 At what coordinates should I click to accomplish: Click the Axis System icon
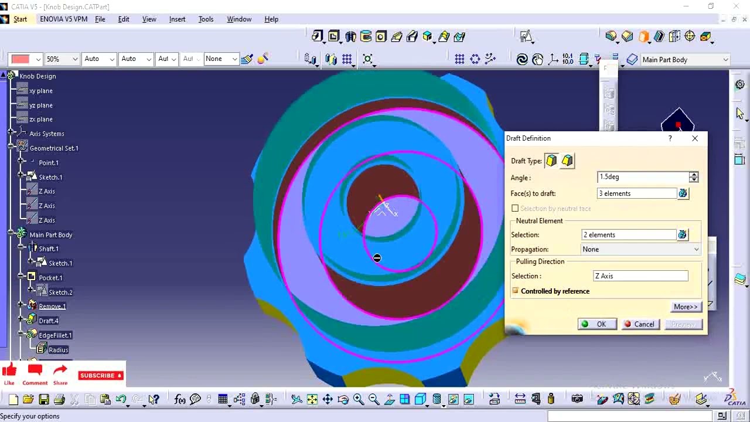553,59
